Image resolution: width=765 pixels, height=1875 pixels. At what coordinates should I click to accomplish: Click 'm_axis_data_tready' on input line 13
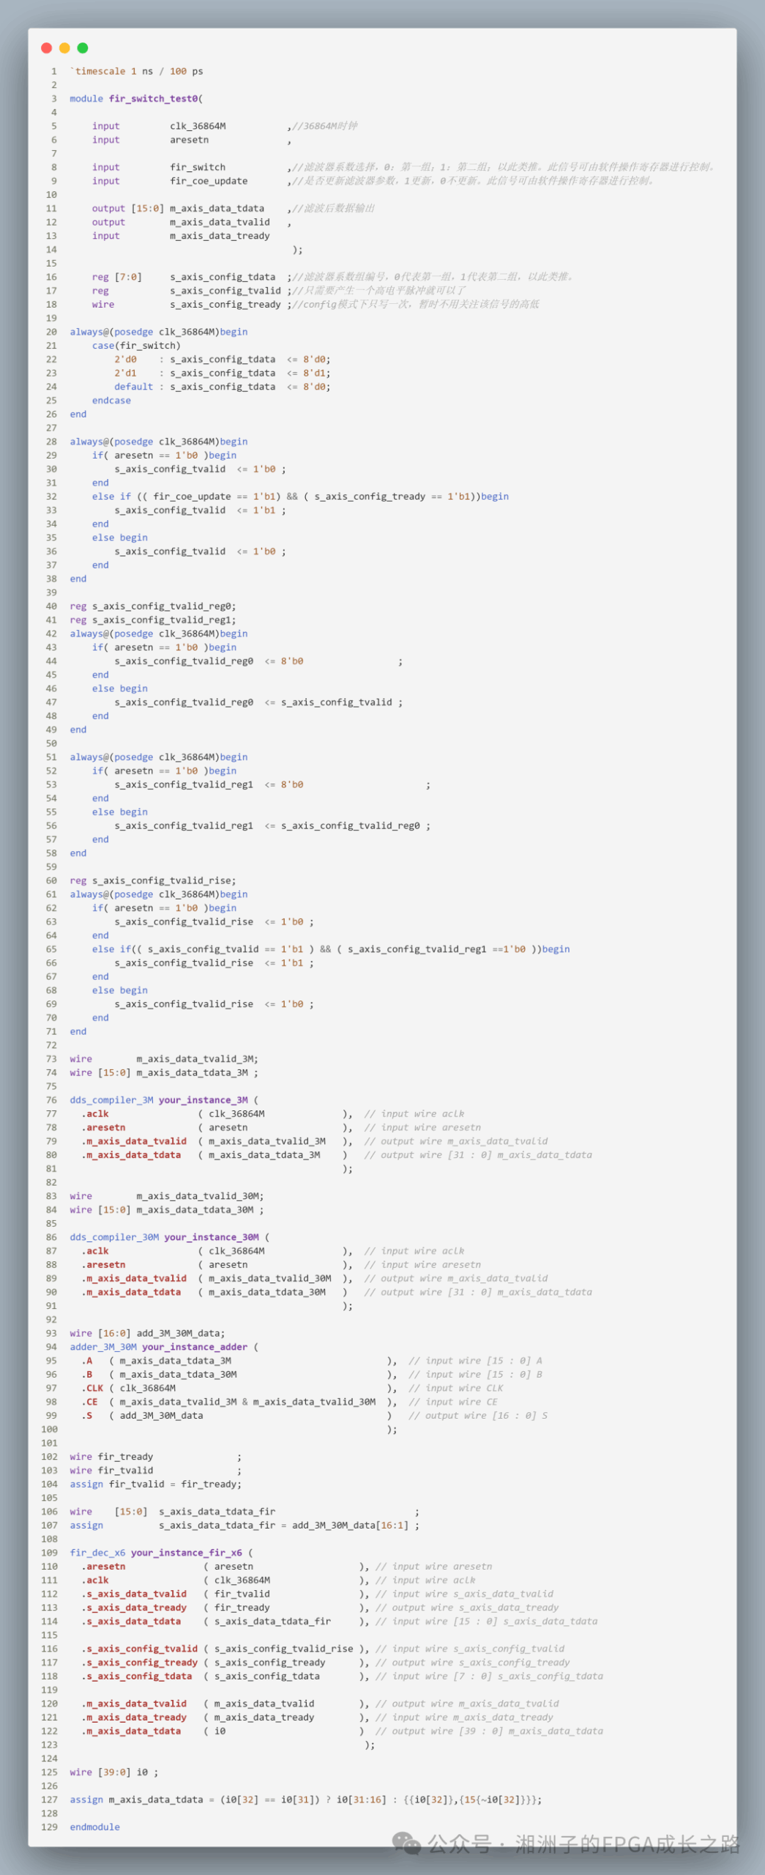coord(220,236)
